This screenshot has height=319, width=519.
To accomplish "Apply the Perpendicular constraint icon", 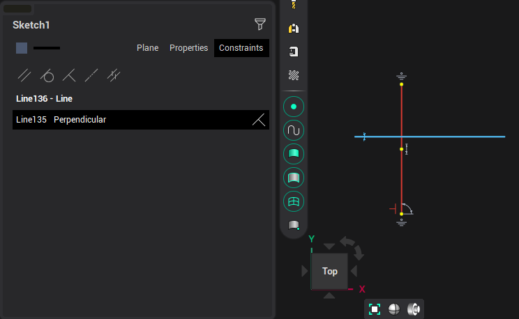I will coord(69,75).
